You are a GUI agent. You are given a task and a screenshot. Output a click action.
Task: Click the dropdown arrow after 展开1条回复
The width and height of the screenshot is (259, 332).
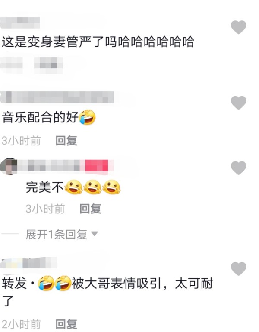click(95, 234)
